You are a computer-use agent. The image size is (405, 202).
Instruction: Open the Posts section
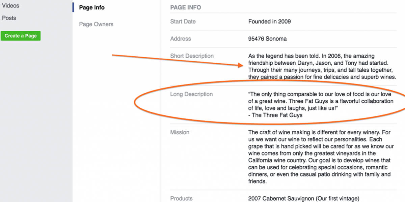tap(9, 18)
